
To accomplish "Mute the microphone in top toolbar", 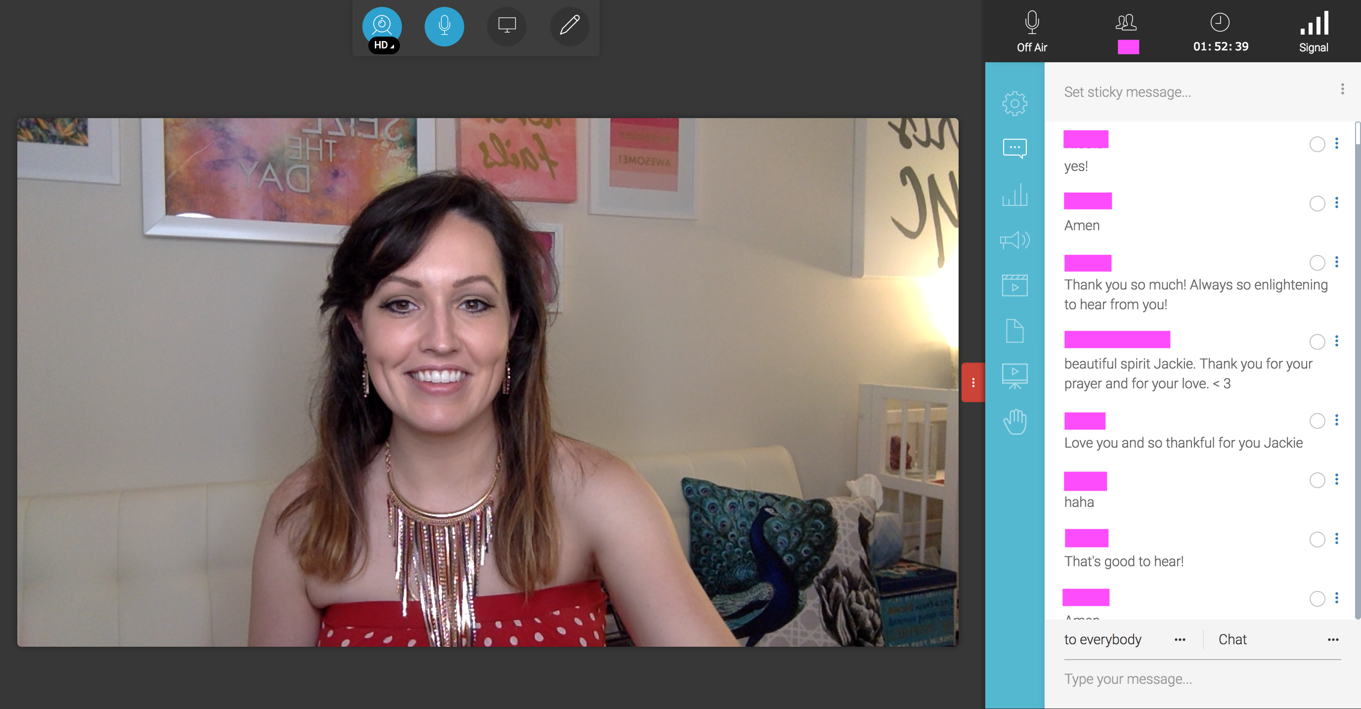I will (x=444, y=26).
